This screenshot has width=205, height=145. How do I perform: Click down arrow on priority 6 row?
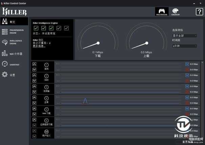pyautogui.click(x=34, y=125)
